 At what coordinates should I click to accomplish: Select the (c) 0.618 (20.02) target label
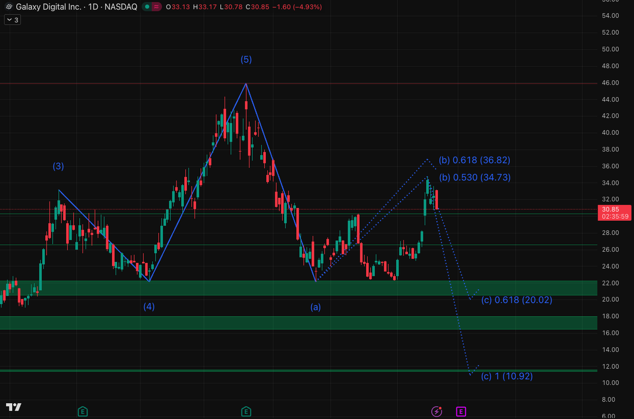[516, 300]
